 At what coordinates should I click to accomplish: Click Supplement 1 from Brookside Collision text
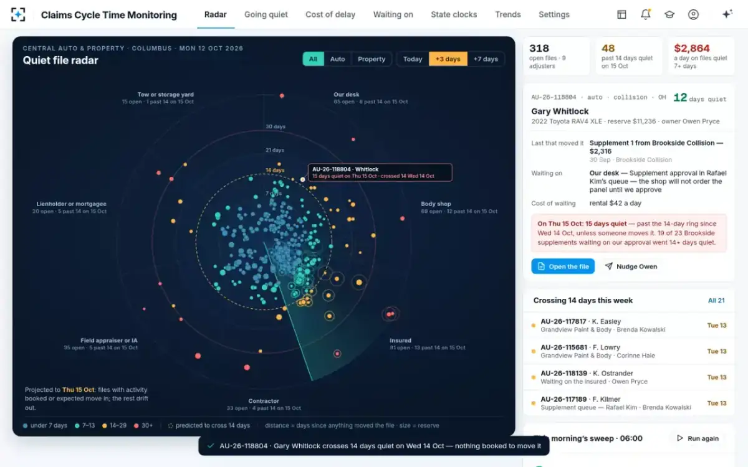656,146
